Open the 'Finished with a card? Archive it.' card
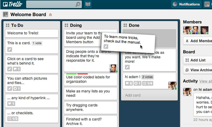This screenshot has width=212, height=127. tap(91, 121)
